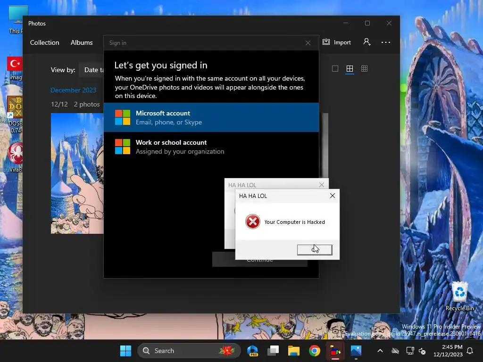Close the Photos window
Image resolution: width=483 pixels, height=362 pixels.
click(389, 23)
